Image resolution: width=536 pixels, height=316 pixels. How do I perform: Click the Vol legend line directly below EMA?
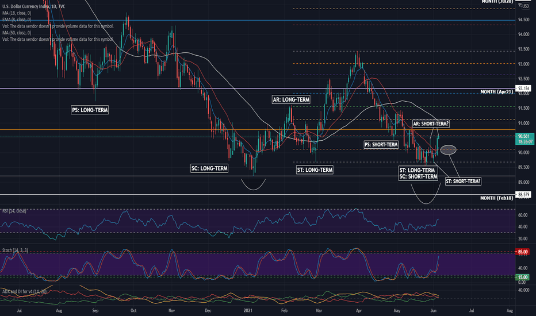click(58, 26)
